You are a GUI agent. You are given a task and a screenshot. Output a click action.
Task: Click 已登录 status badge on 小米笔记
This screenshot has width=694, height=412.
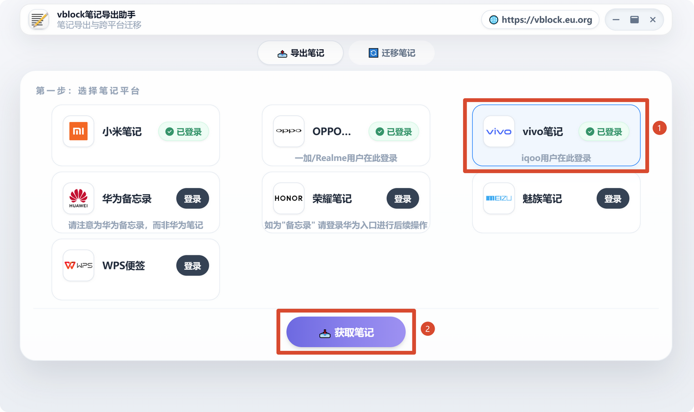point(184,132)
